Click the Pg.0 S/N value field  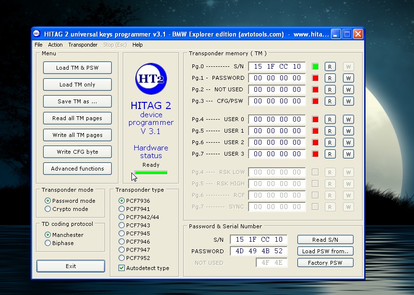pos(277,67)
